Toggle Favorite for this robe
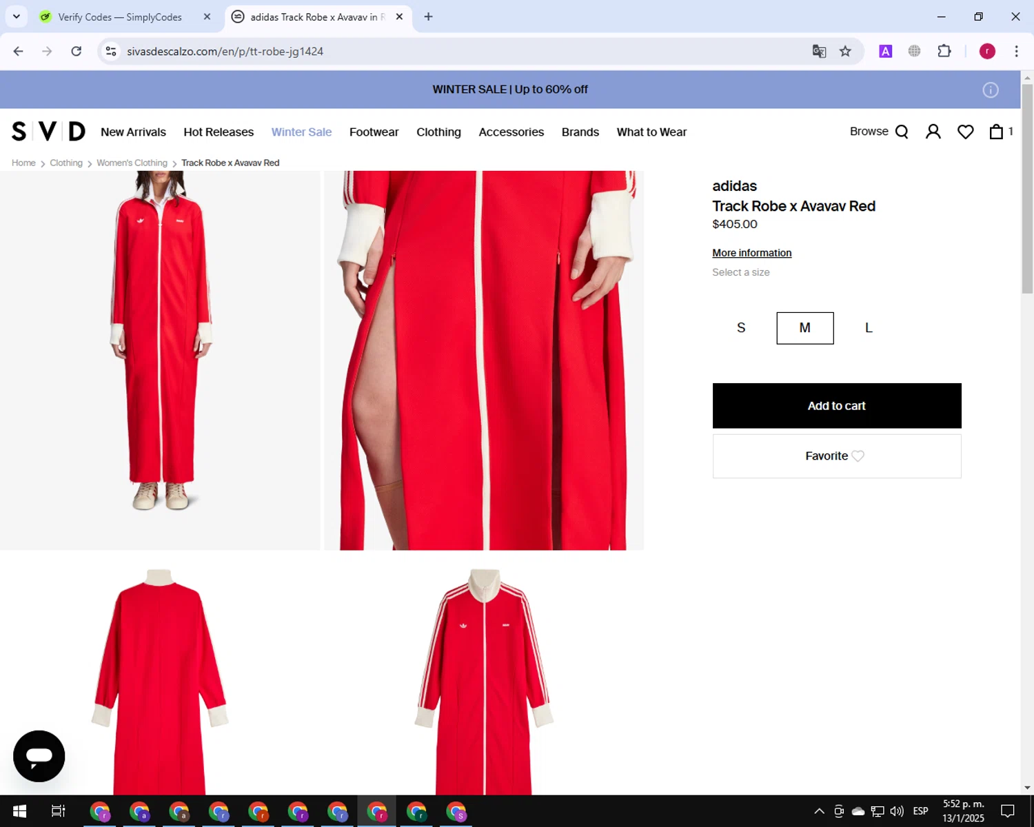The image size is (1034, 827). click(x=837, y=456)
